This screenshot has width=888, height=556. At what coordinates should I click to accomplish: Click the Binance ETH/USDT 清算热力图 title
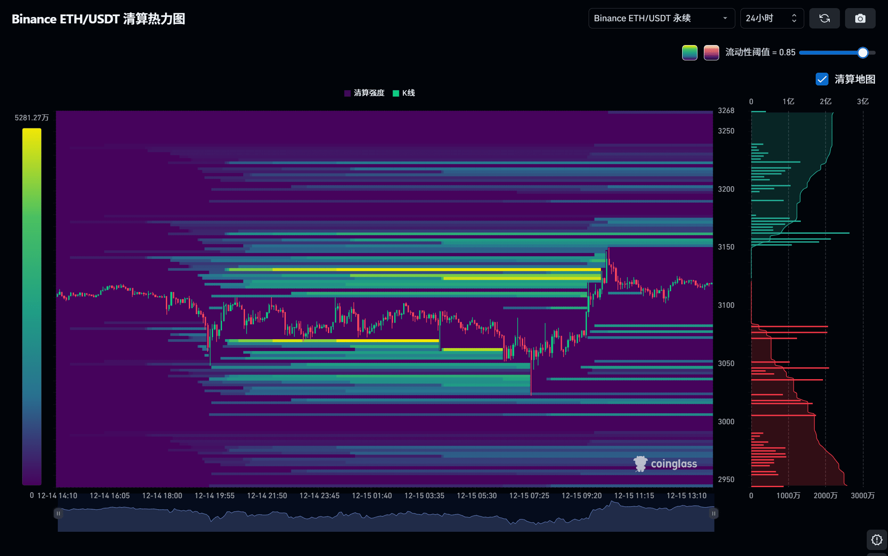click(98, 19)
